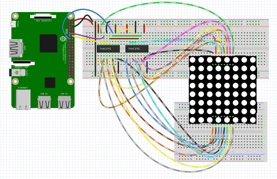Click the bottom-left mounting hole of the Pi
The height and width of the screenshot is (179, 277).
[x=15, y=82]
